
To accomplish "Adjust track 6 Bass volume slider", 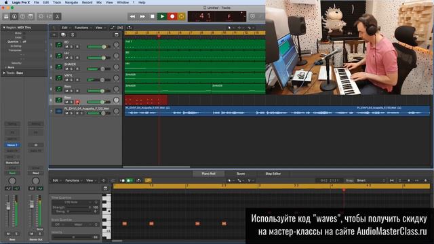I will [99, 102].
